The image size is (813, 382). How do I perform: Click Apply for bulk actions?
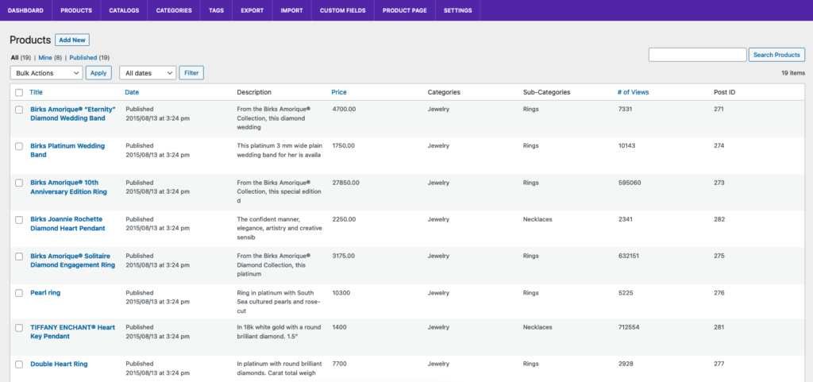[x=98, y=73]
